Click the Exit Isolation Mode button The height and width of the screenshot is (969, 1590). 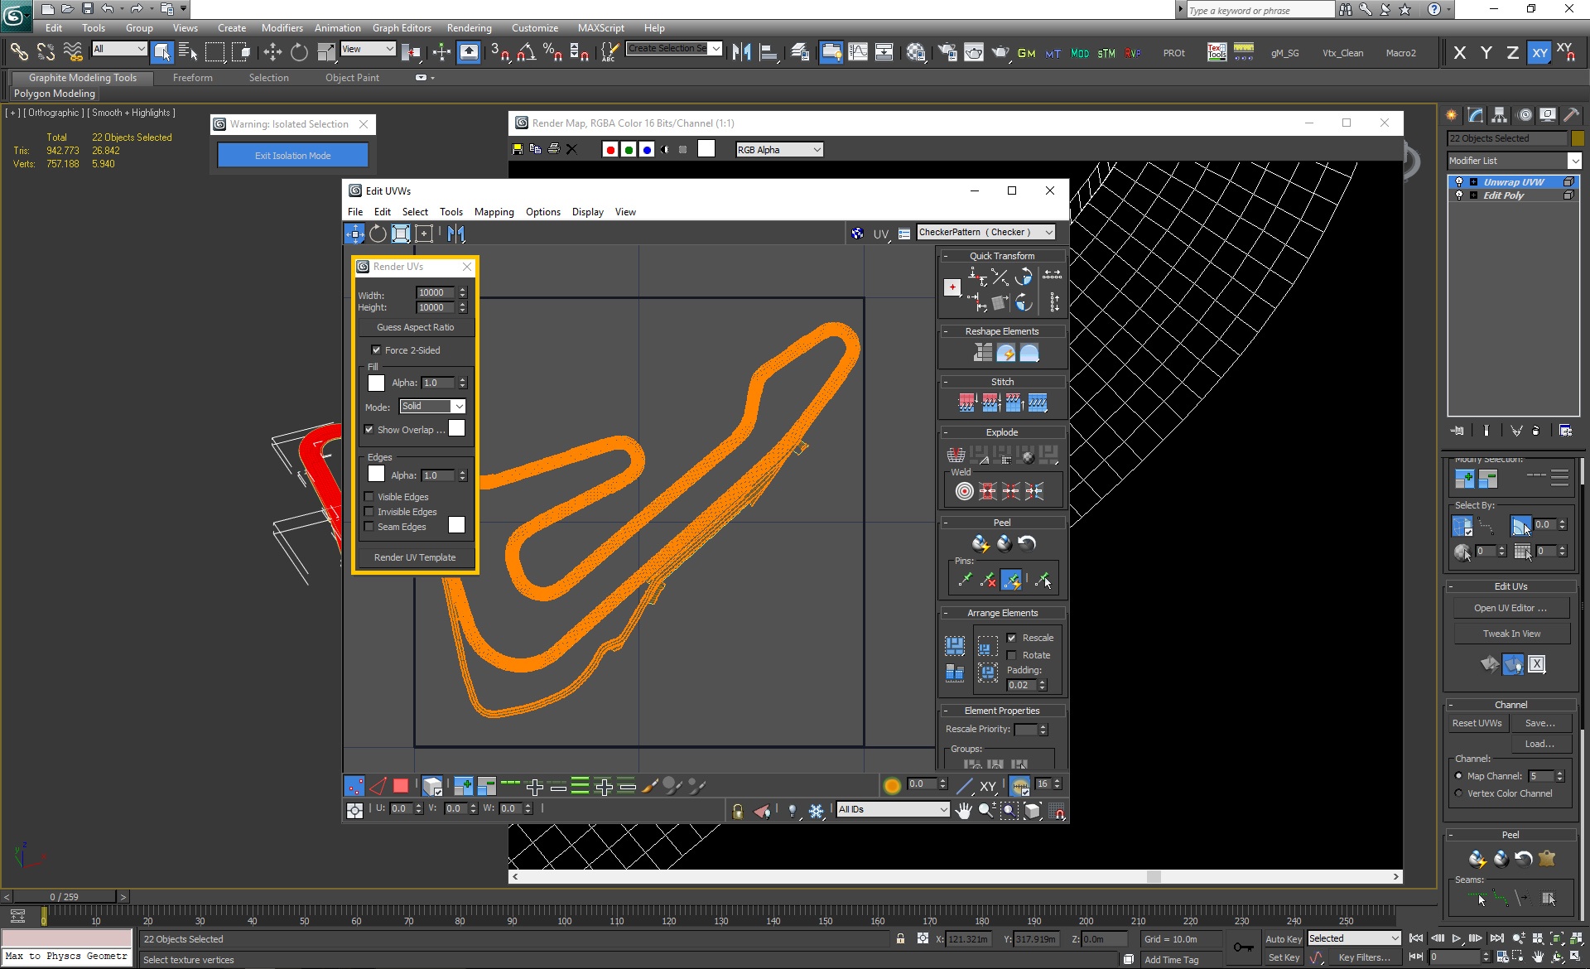292,155
